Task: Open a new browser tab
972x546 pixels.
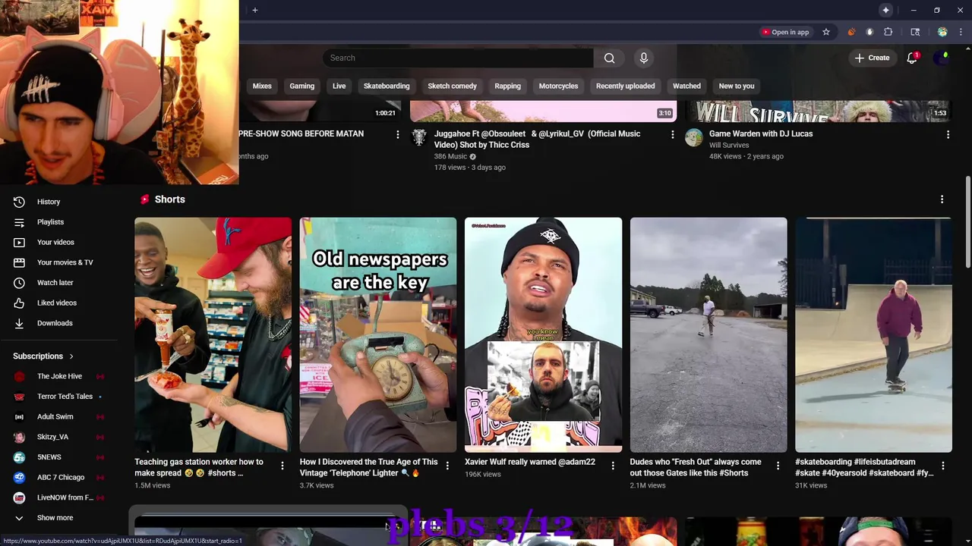Action: tap(255, 10)
